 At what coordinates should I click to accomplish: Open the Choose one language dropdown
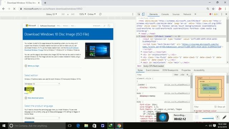tap(42, 118)
